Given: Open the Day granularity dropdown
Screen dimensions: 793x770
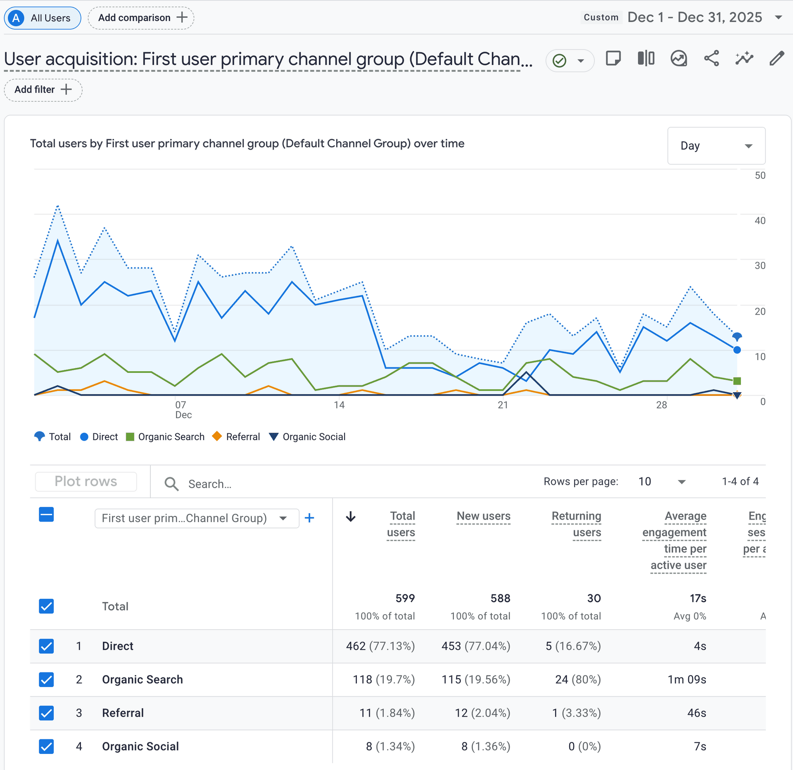Looking at the screenshot, I should (716, 146).
